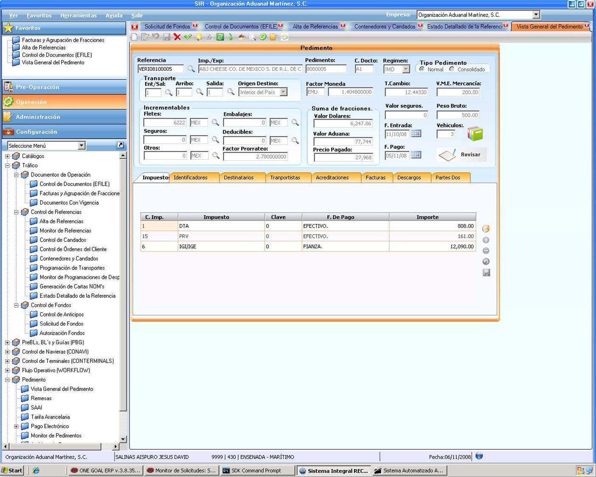Screen dimensions: 596x477
Task: Click the search icon next to Fletes
Action: [x=215, y=123]
